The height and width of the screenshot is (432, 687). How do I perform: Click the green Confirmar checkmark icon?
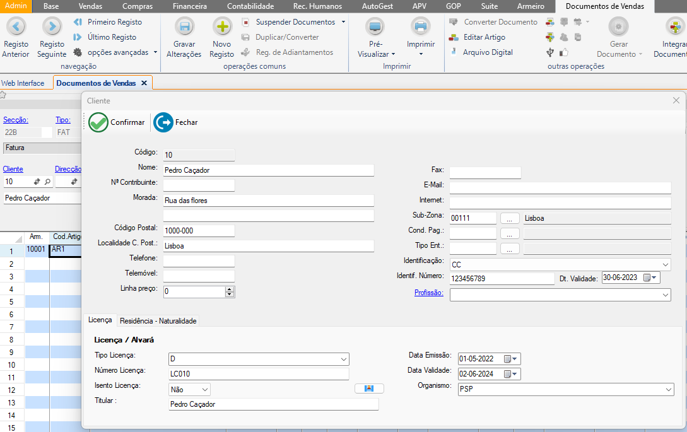[x=98, y=122]
